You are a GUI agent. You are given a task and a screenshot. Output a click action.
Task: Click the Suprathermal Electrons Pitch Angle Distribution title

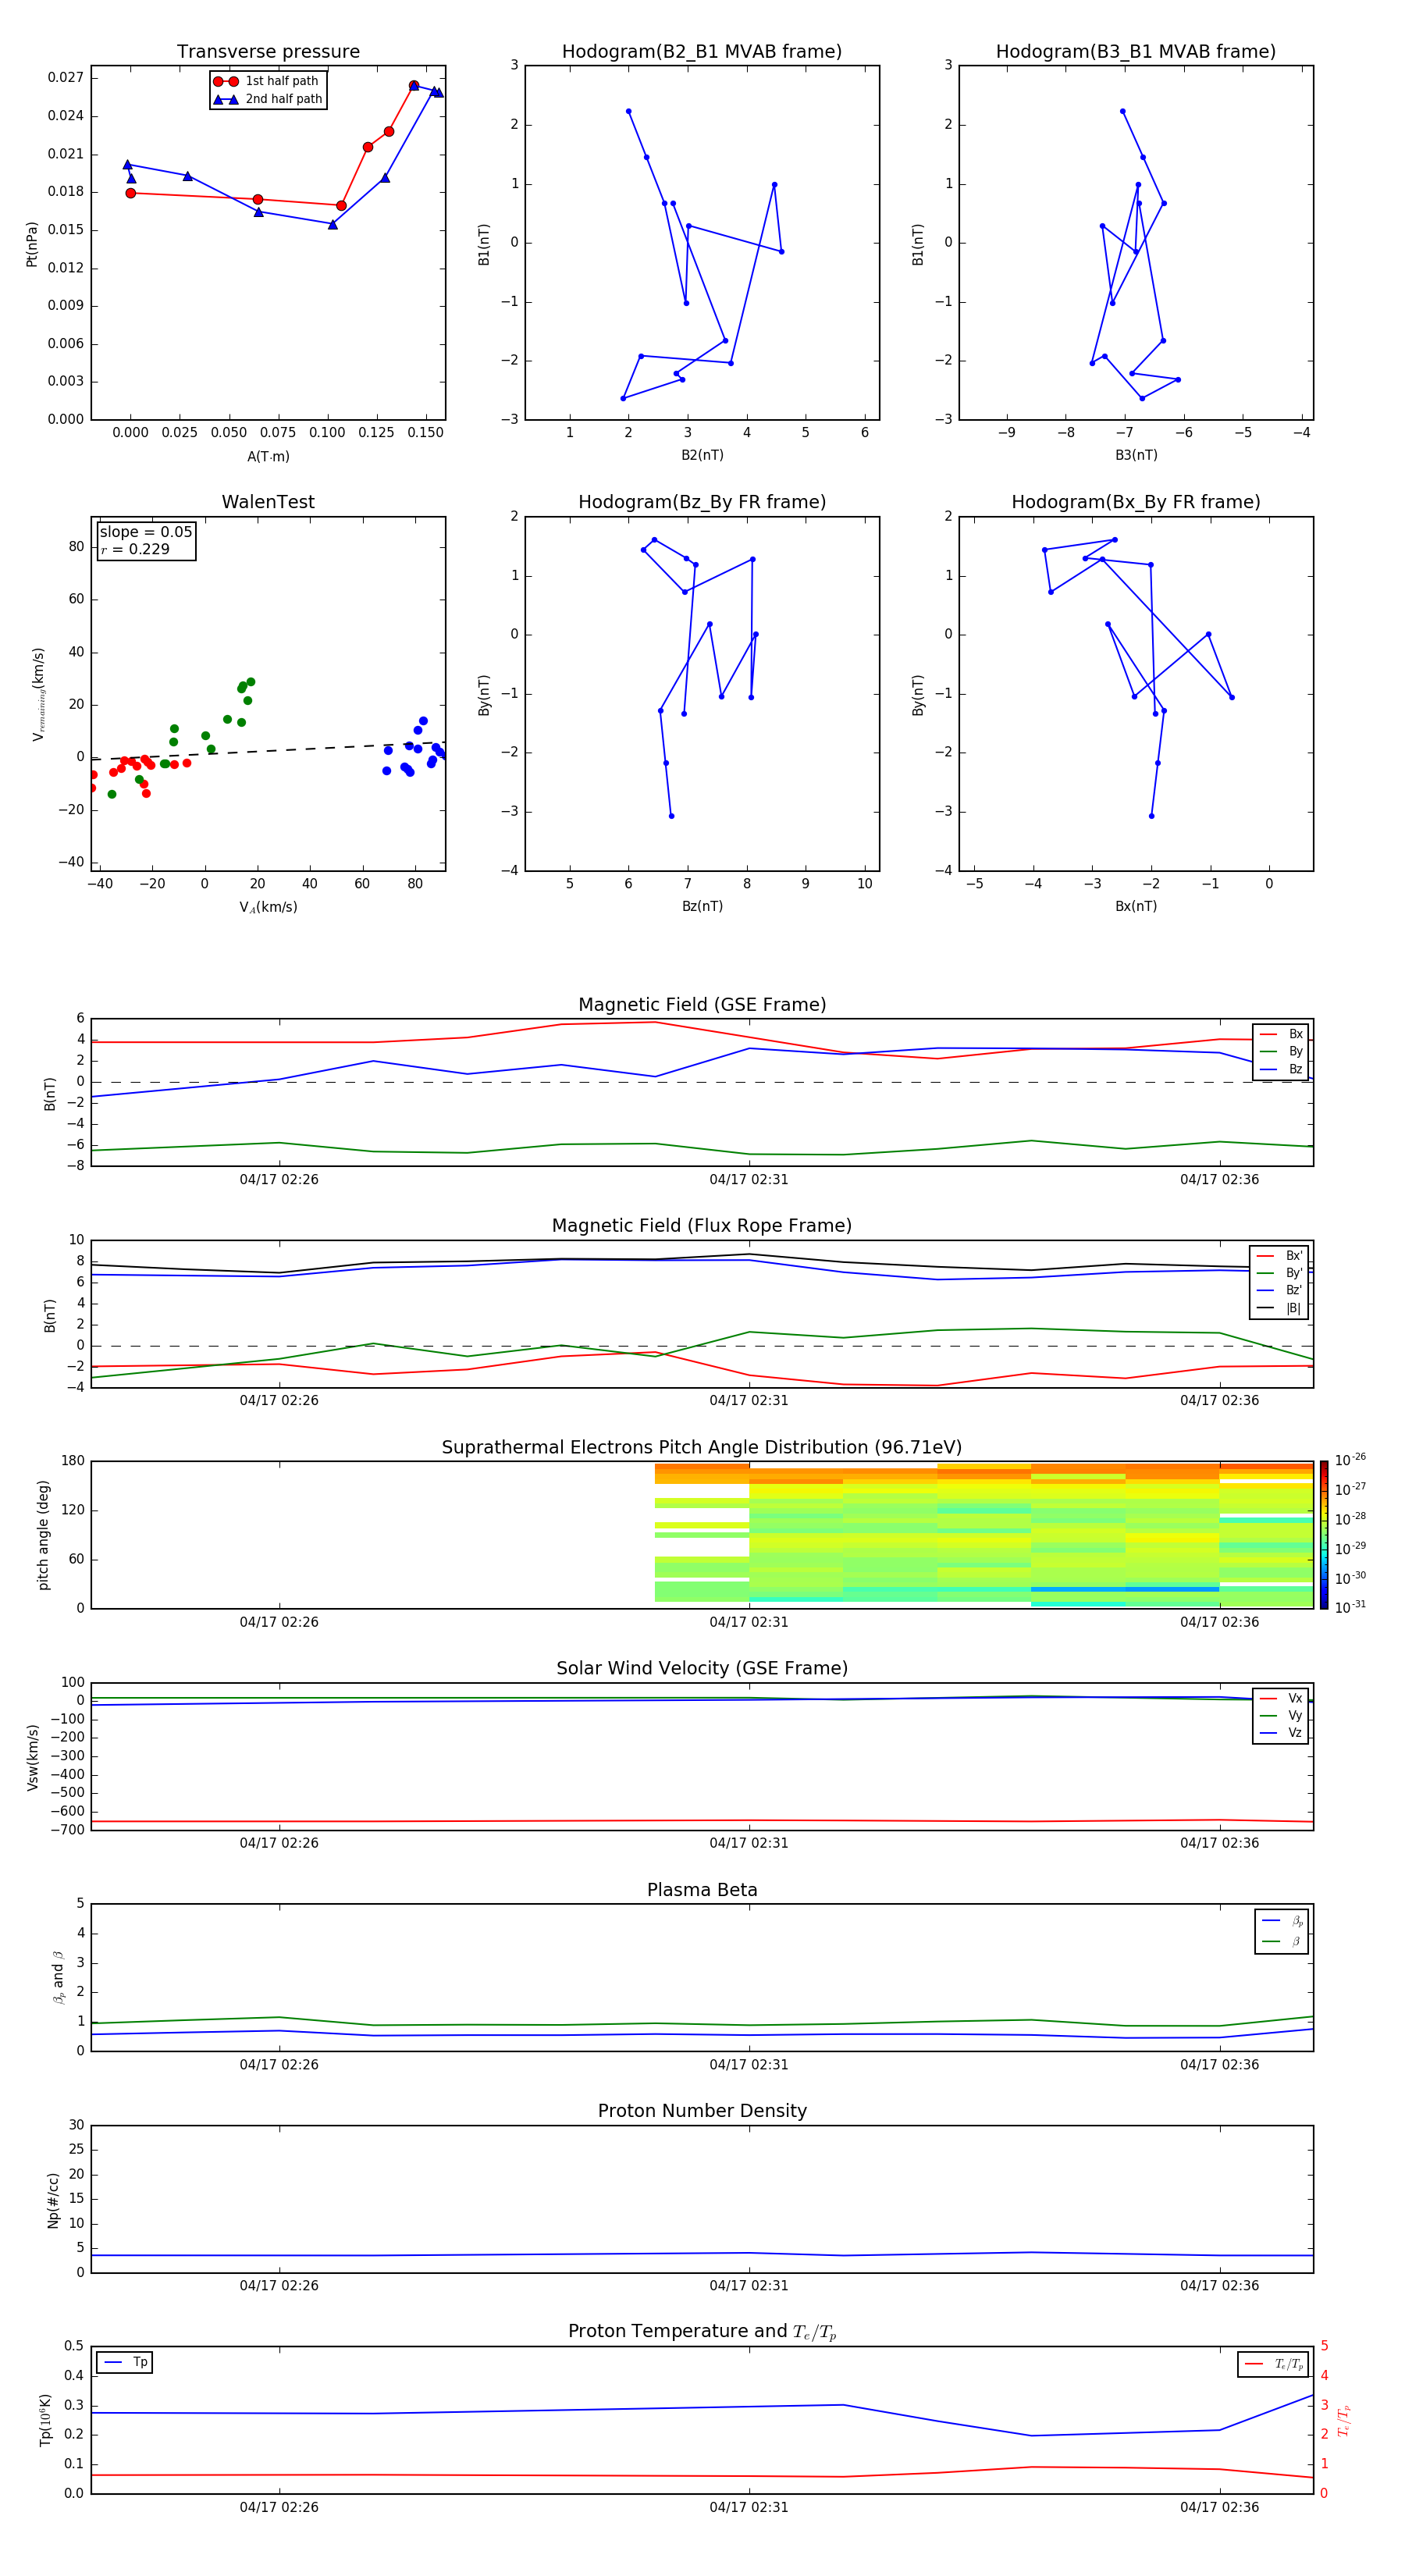[x=702, y=1448]
